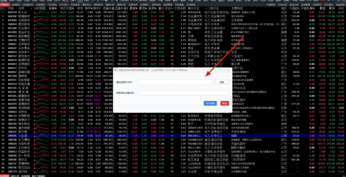Select the 石英股份 stock row
The width and height of the screenshot is (346, 177).
pos(173,20)
